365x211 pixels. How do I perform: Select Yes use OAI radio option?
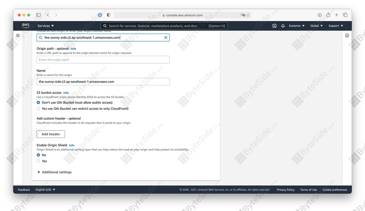click(38, 109)
